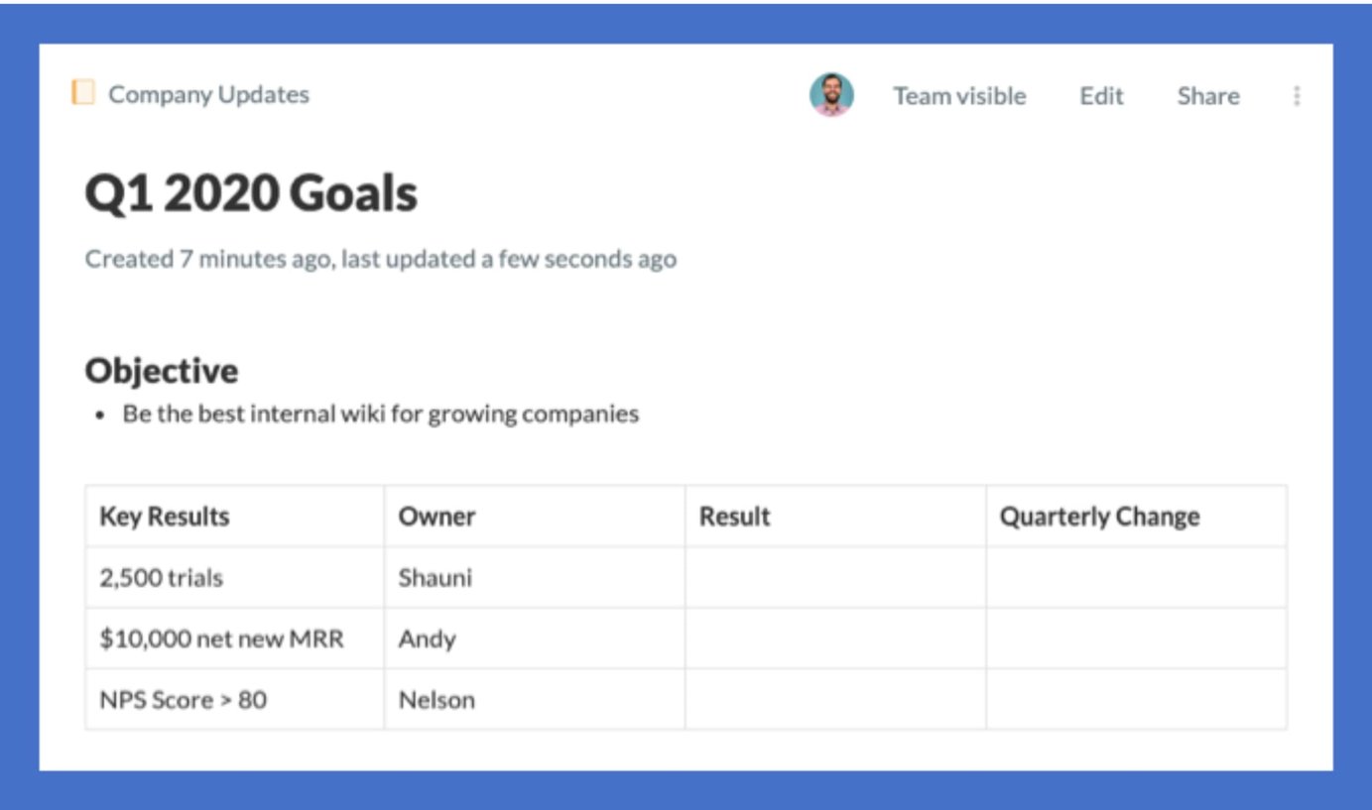Select the Objective heading
The image size is (1372, 810).
pyautogui.click(x=161, y=371)
